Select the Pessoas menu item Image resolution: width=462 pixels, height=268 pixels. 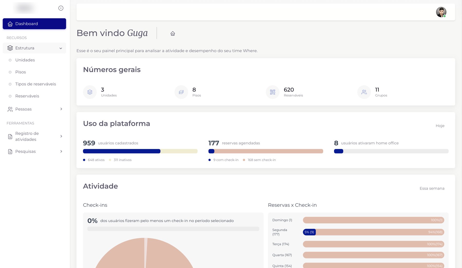34,109
